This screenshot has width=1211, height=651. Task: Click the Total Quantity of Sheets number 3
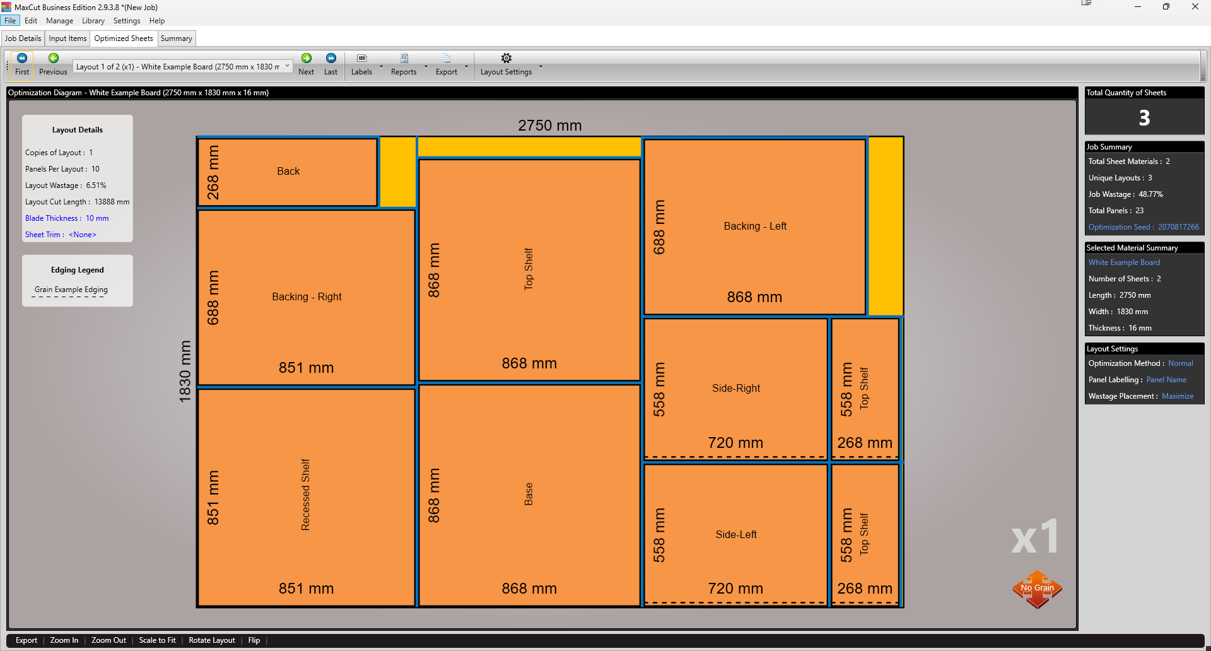coord(1144,118)
